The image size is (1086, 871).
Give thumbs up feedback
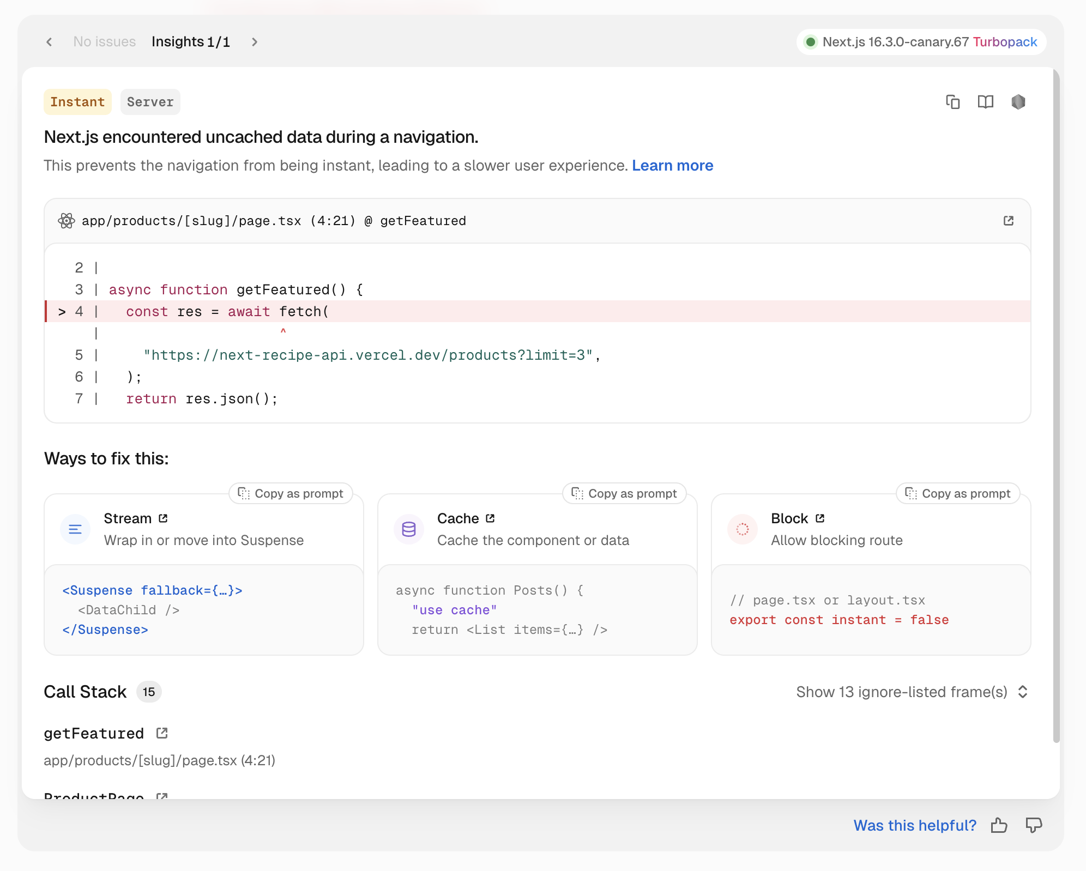999,826
